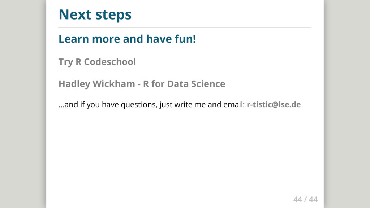
Task: Click the 'Next steps' slide title
Action: (95, 15)
